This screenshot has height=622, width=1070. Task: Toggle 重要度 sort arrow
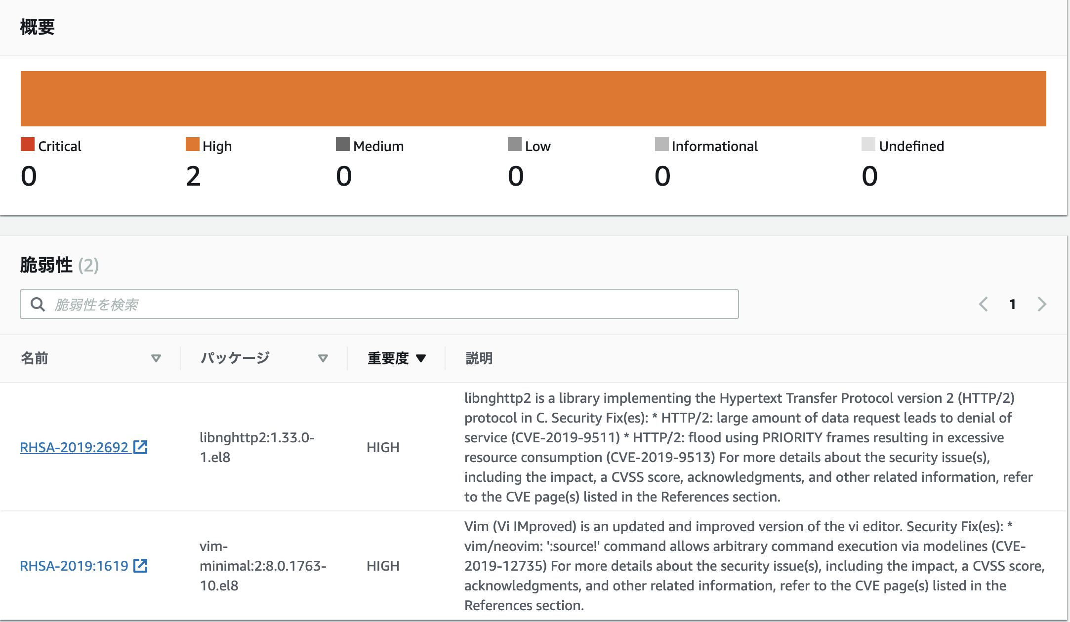[421, 358]
